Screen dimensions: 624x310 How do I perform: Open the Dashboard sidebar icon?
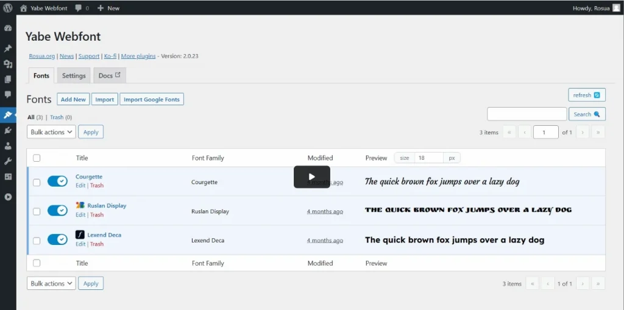point(8,29)
